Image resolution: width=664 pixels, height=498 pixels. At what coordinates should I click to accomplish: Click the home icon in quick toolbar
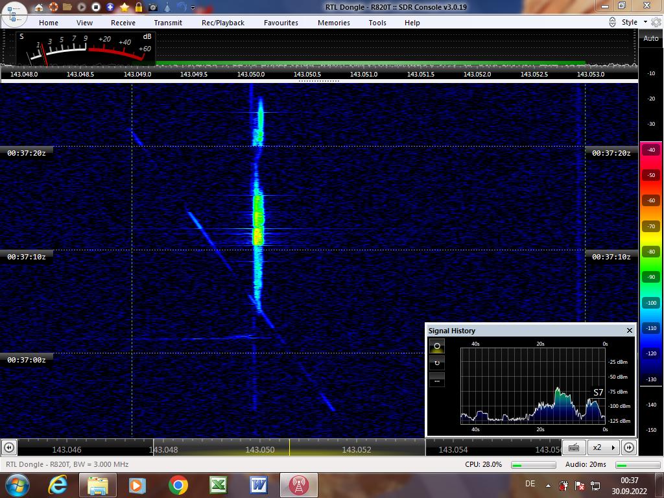[x=38, y=7]
